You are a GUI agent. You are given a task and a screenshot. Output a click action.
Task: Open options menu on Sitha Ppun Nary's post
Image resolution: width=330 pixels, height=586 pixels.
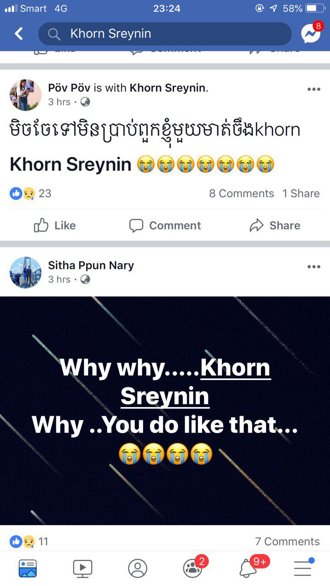(313, 267)
